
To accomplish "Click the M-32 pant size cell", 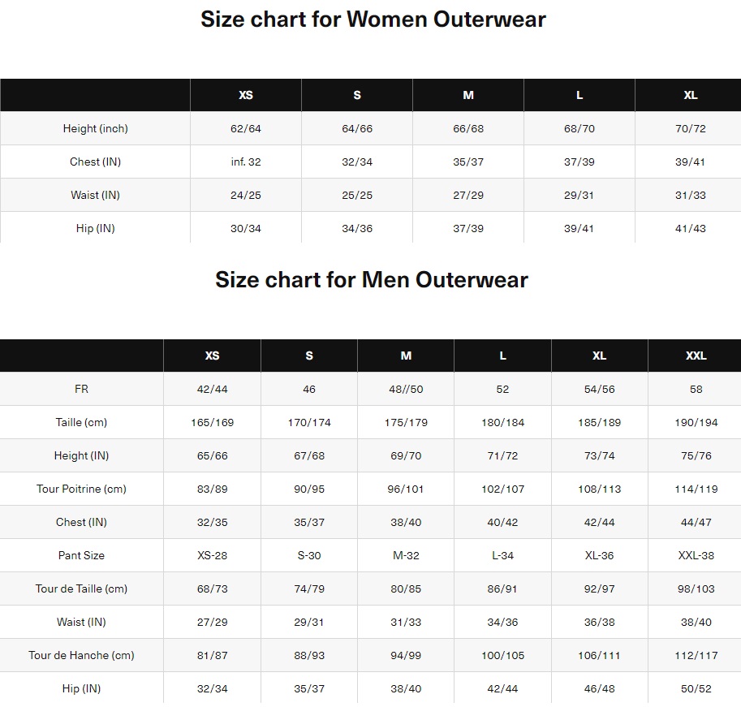I will click(406, 555).
